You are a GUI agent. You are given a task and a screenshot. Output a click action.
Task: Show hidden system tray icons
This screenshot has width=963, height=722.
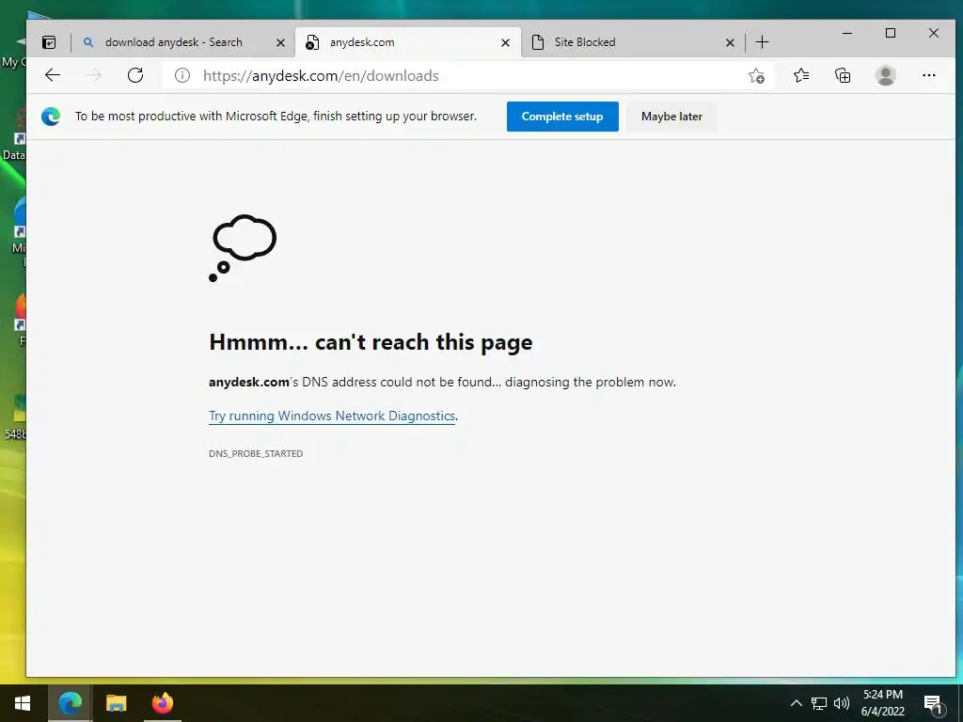coord(796,703)
